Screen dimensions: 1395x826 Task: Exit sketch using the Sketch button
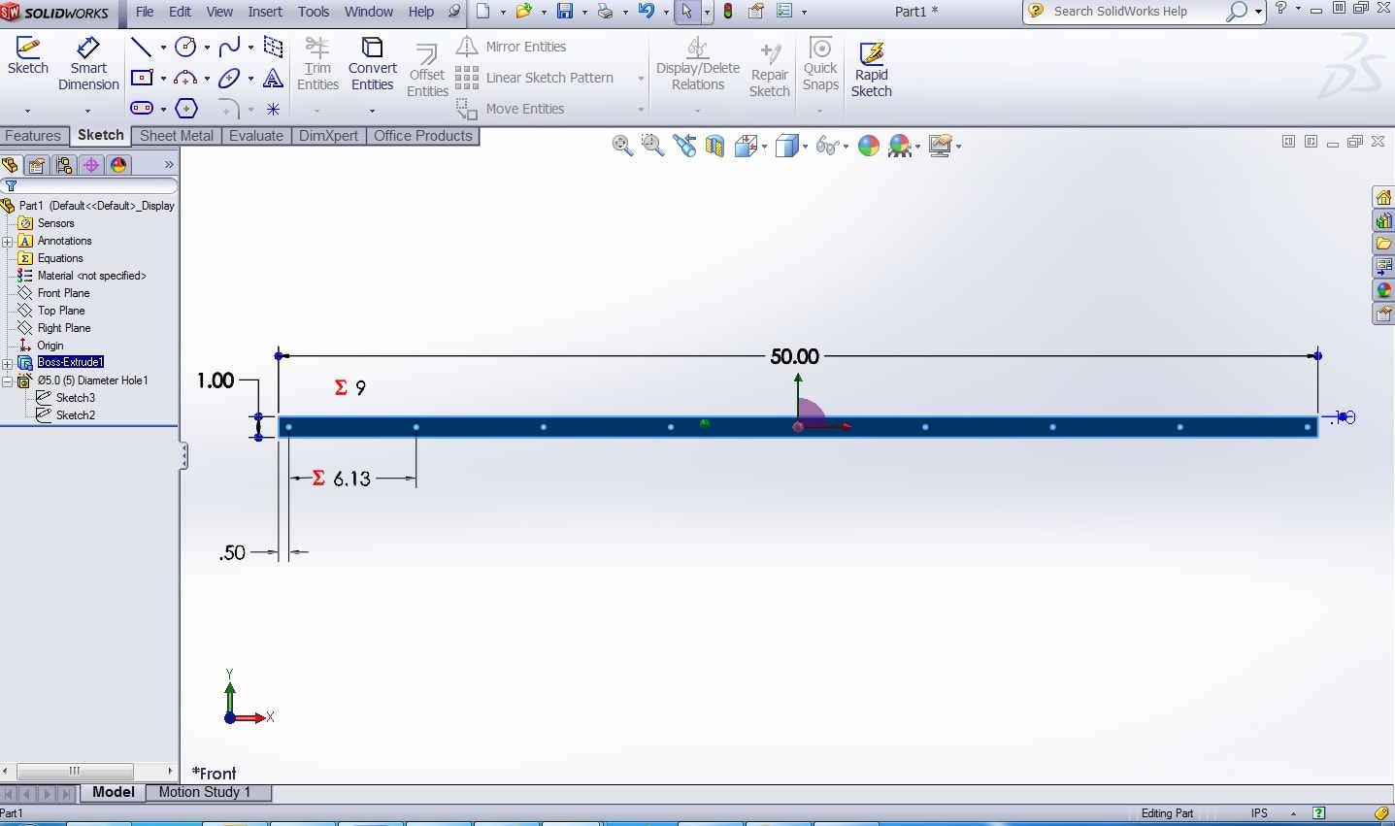(x=27, y=56)
